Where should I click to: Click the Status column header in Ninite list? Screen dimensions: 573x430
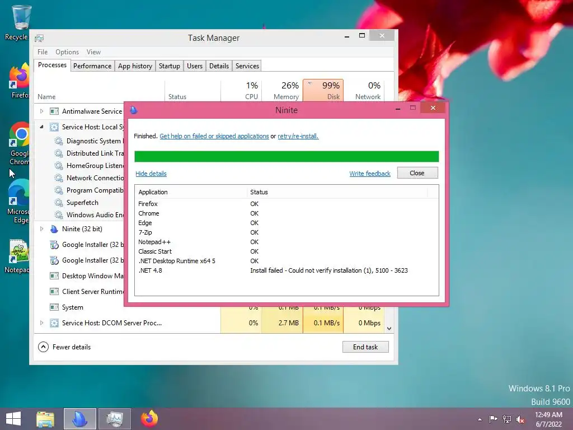point(337,192)
